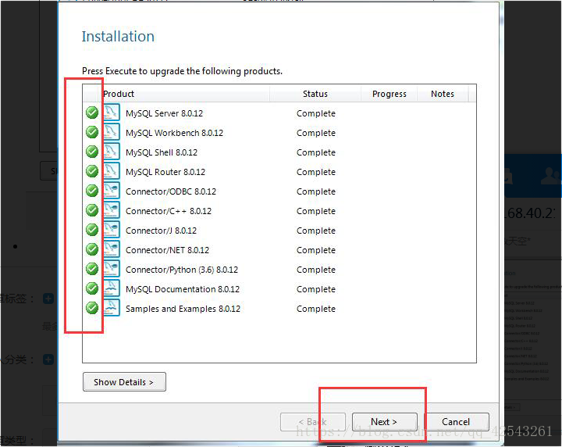Screen dimensions: 562x447
Task: Click the MySQL Documentation 8.0.12 product icon
Action: (x=112, y=288)
